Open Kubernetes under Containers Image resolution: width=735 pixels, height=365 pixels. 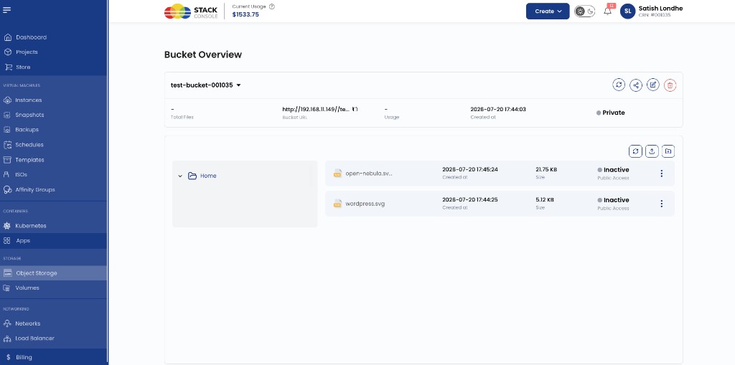30,226
